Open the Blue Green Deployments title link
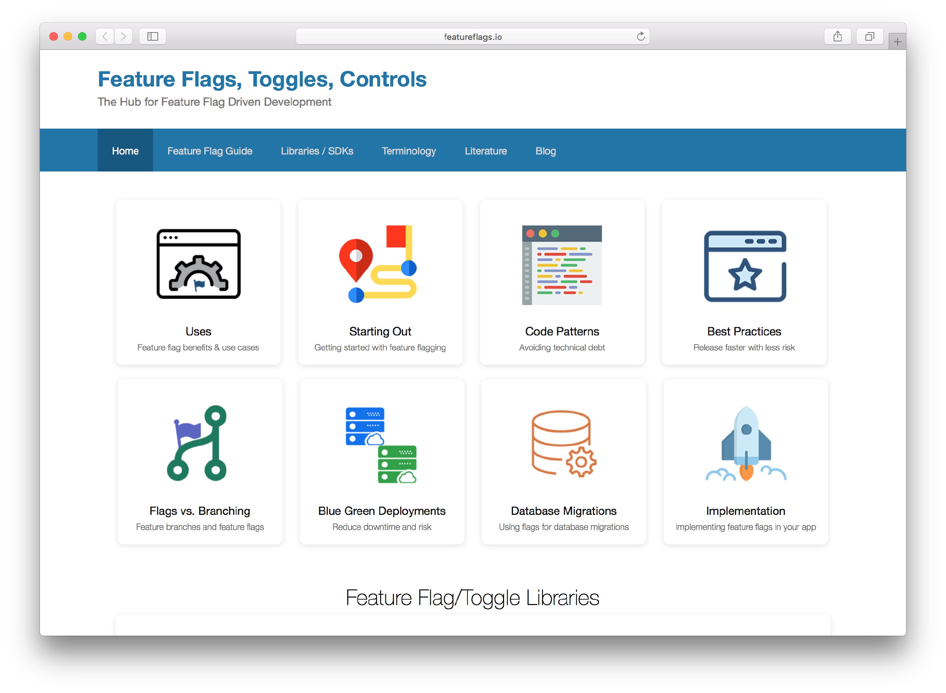Viewport: 946px width, 693px height. click(x=382, y=511)
